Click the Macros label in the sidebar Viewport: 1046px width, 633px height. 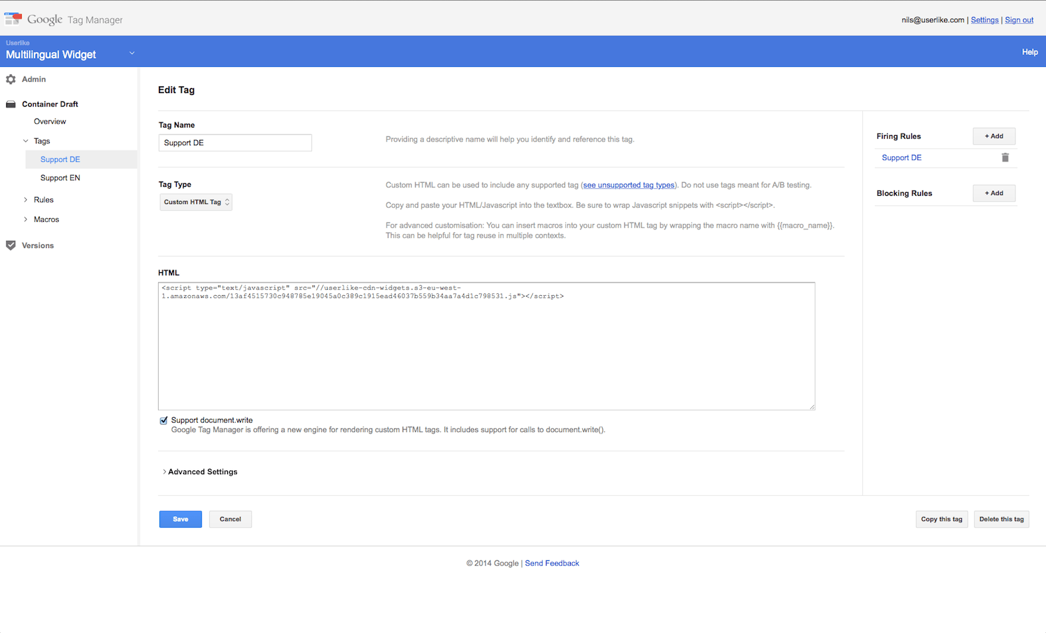(x=46, y=219)
